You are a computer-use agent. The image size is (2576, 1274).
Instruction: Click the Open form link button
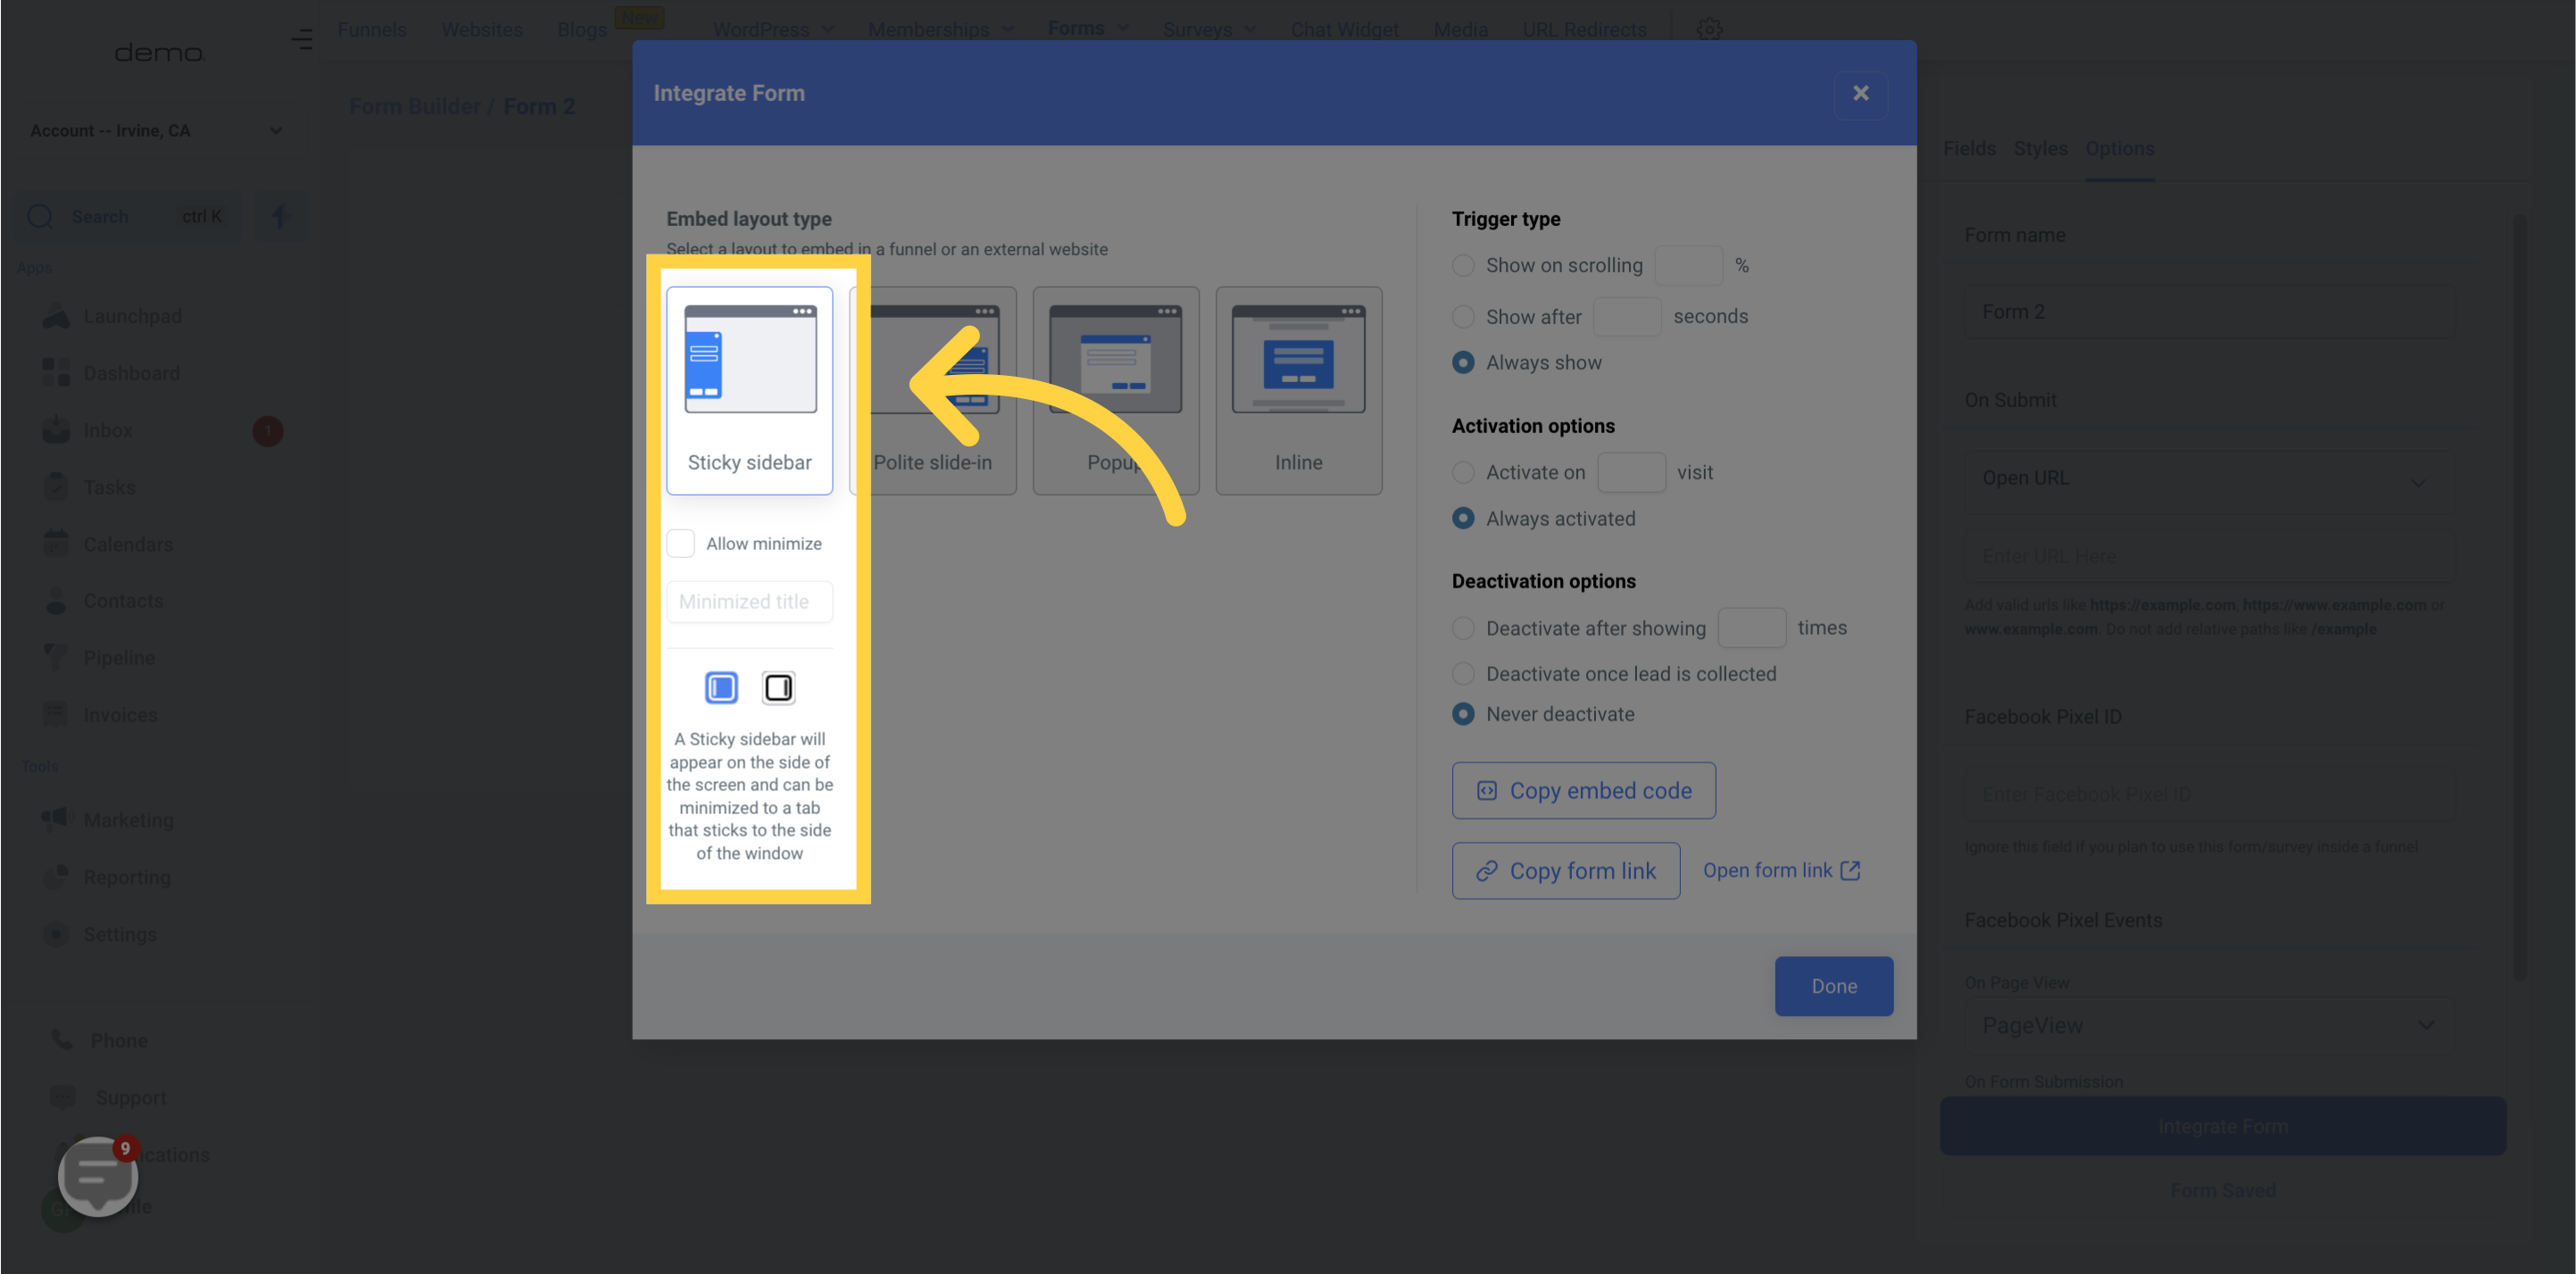tap(1779, 870)
